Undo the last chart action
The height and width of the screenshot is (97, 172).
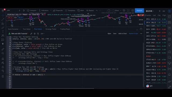point(97,11)
